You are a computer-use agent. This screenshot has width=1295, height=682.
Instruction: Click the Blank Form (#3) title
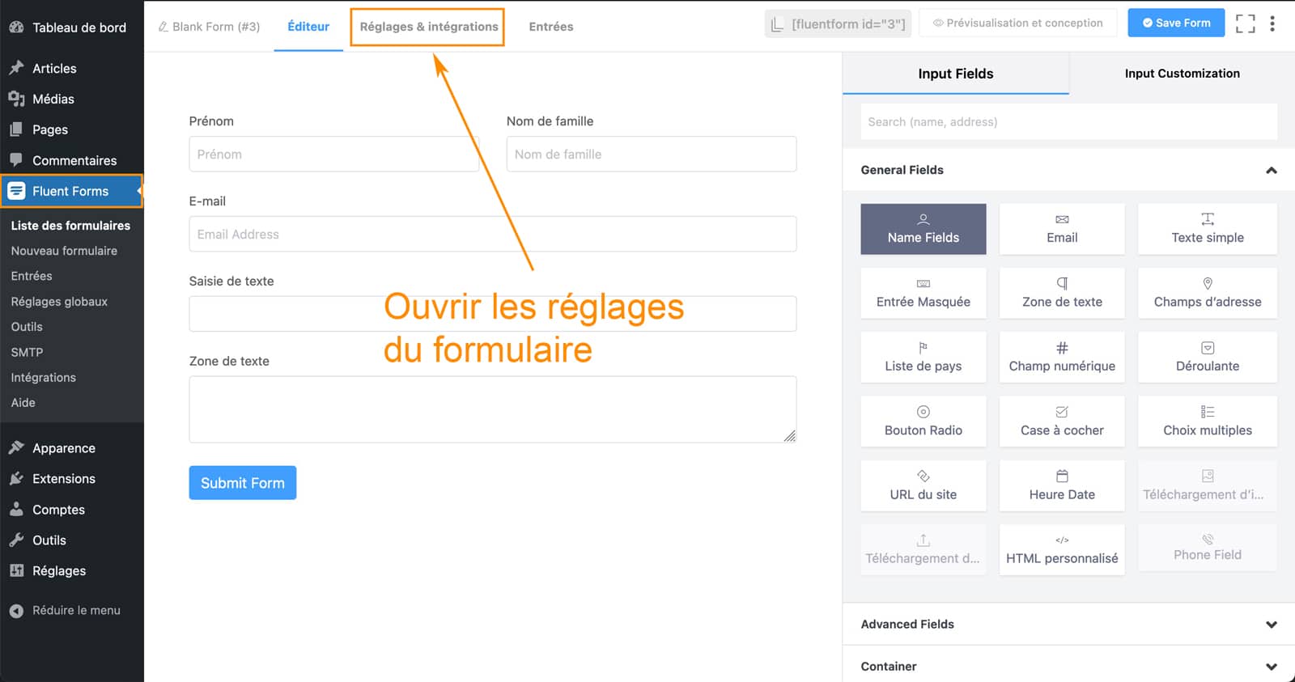(x=216, y=27)
